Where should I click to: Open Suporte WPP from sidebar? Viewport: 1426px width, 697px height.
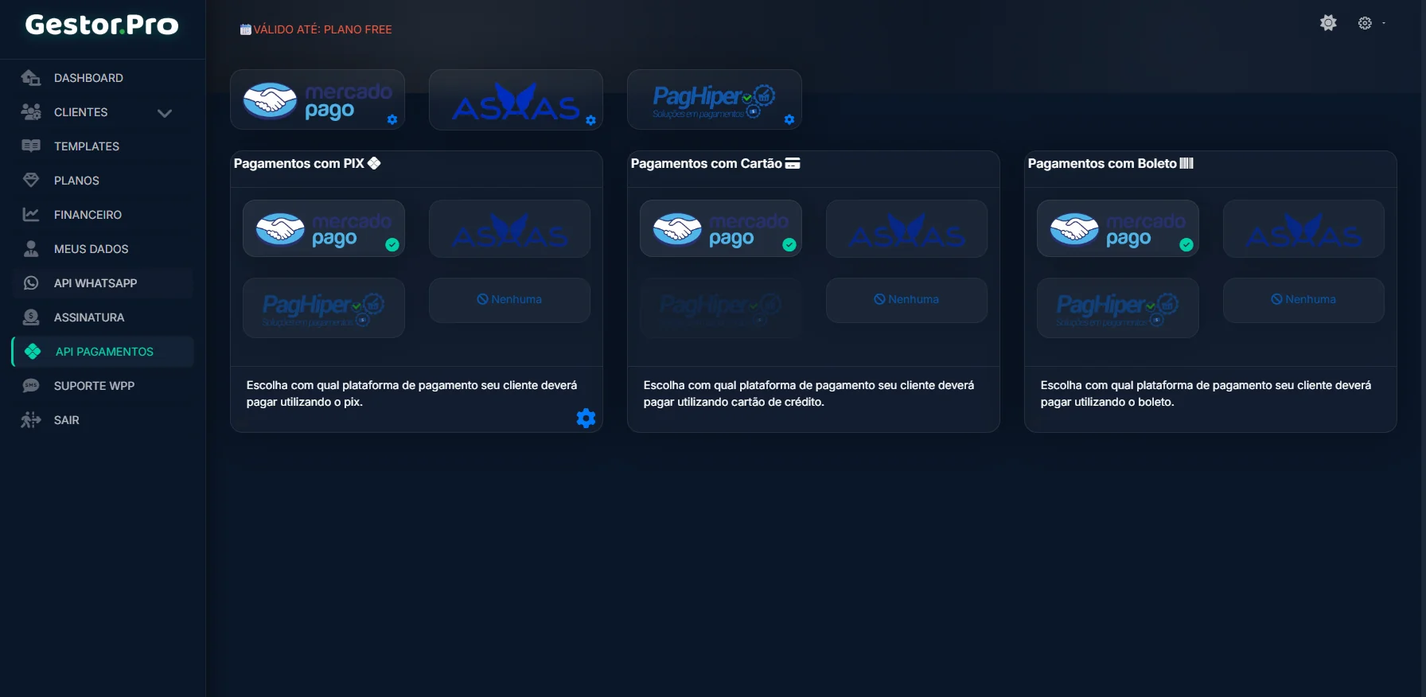click(94, 386)
